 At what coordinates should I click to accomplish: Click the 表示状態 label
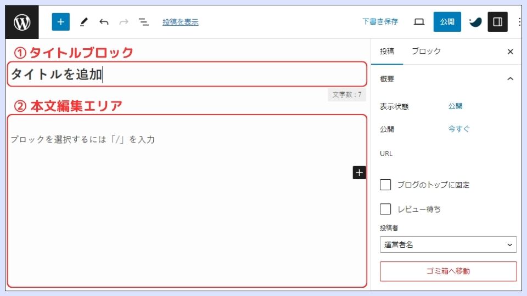(394, 107)
